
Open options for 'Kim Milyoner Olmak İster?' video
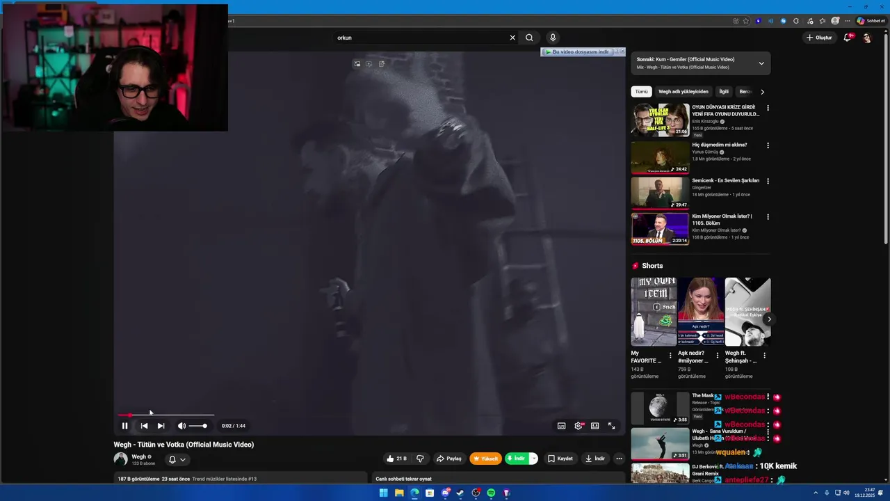point(768,217)
